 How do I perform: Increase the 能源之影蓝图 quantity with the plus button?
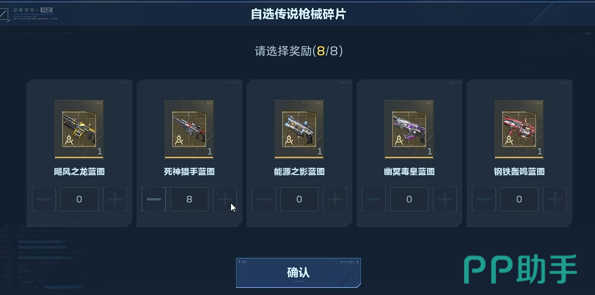click(x=334, y=199)
